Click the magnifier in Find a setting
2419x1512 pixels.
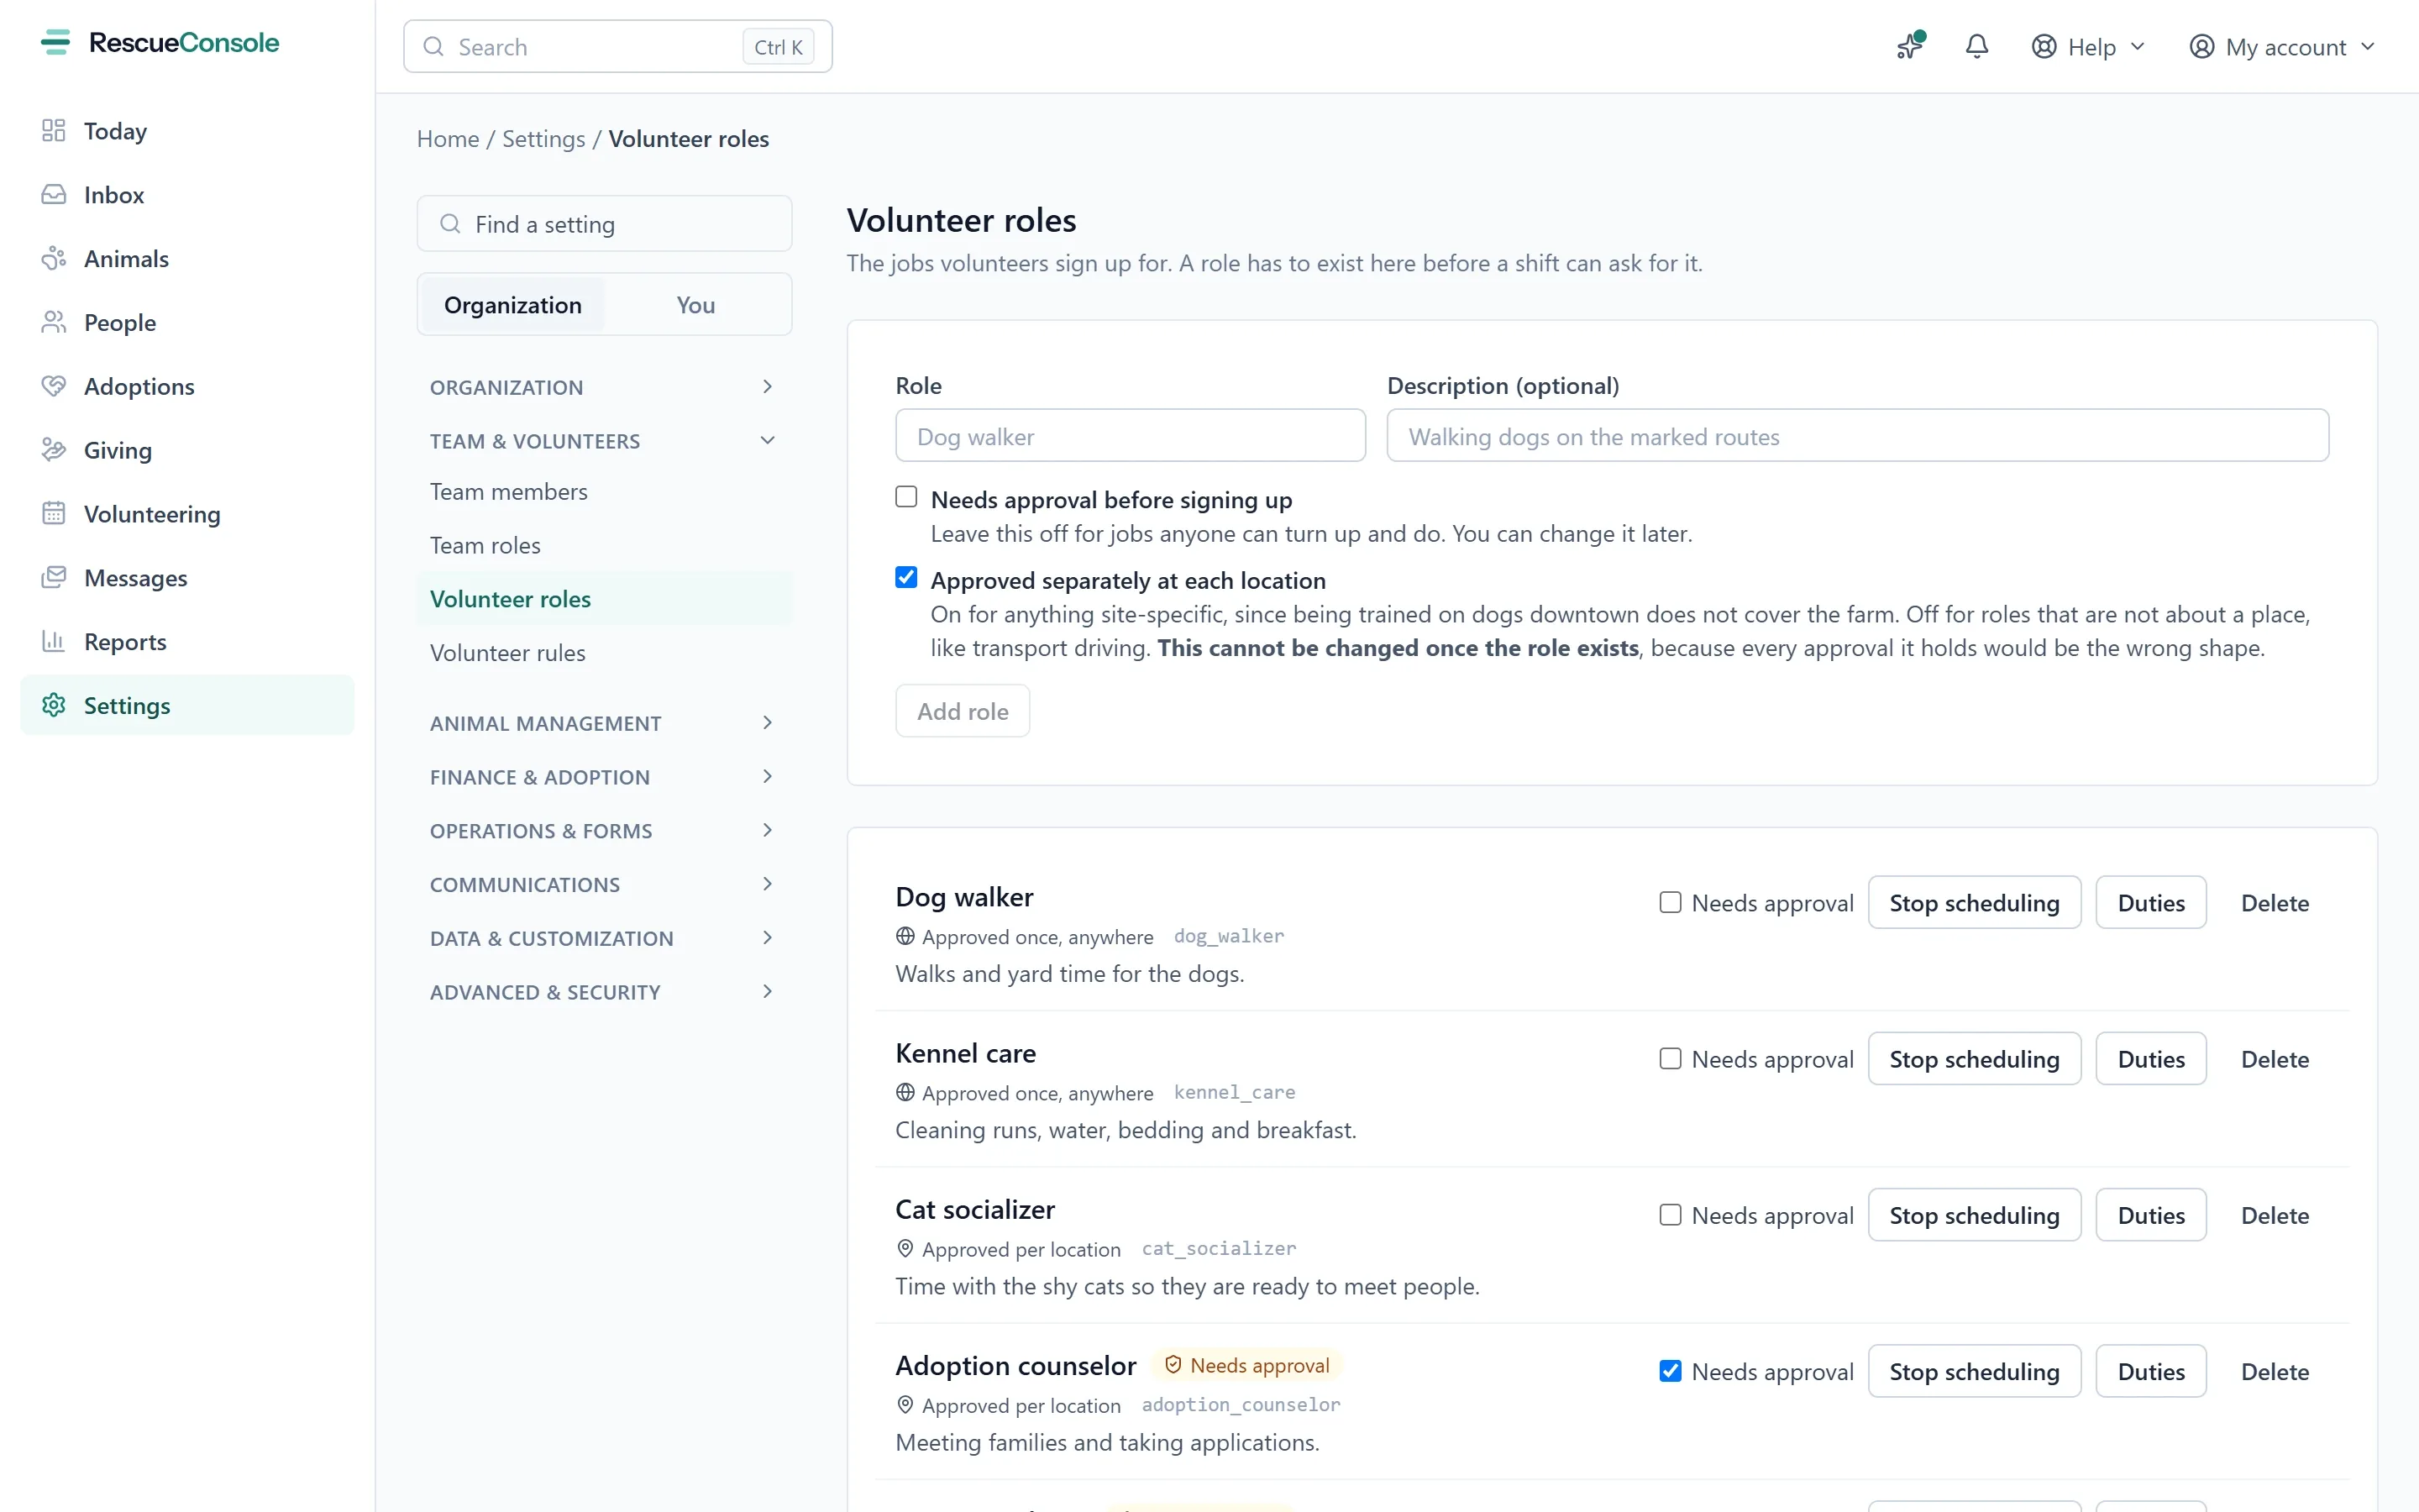coord(451,224)
